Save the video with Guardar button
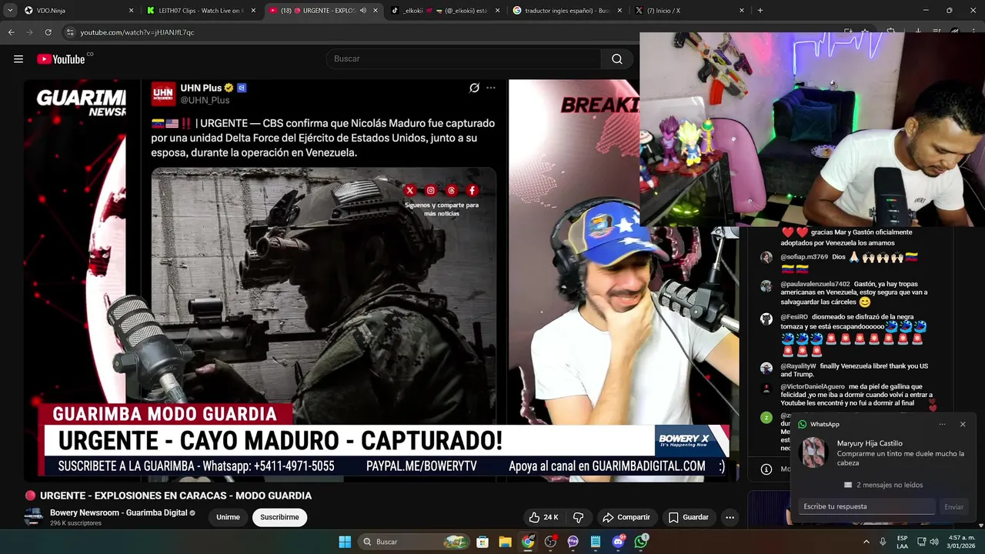Screen dimensions: 985x554 (688, 517)
